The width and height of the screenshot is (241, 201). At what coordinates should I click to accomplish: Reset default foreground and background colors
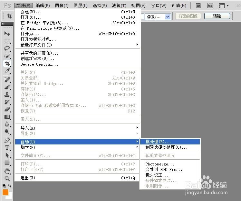[4, 186]
